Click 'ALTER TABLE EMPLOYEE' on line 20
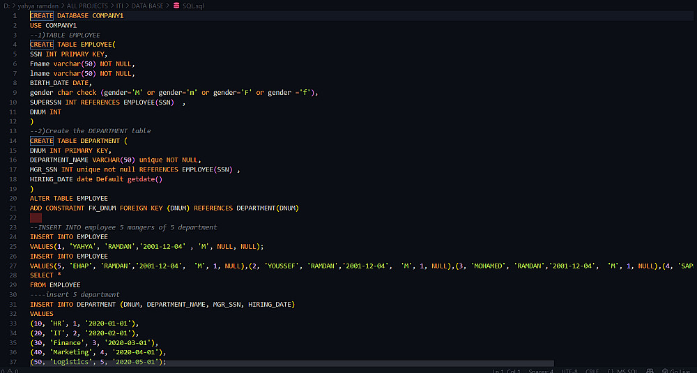The image size is (697, 373). coord(69,198)
